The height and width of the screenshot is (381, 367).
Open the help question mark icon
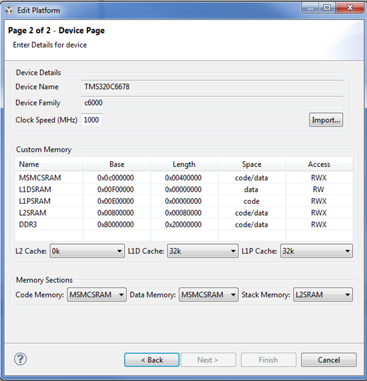click(x=21, y=359)
